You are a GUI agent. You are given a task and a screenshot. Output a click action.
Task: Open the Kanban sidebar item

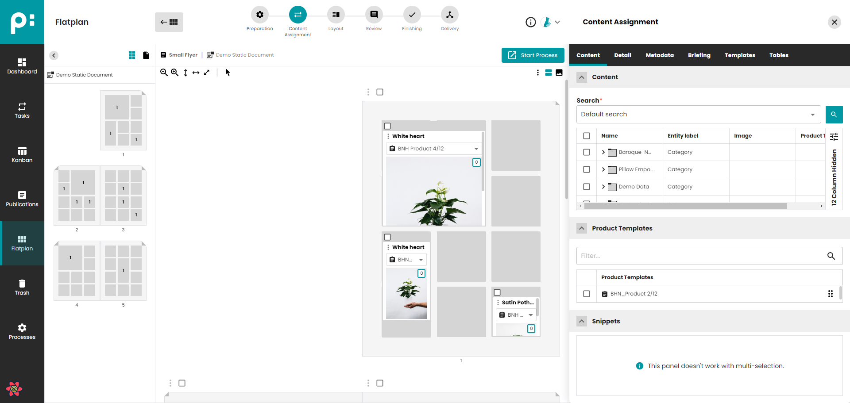coord(22,154)
